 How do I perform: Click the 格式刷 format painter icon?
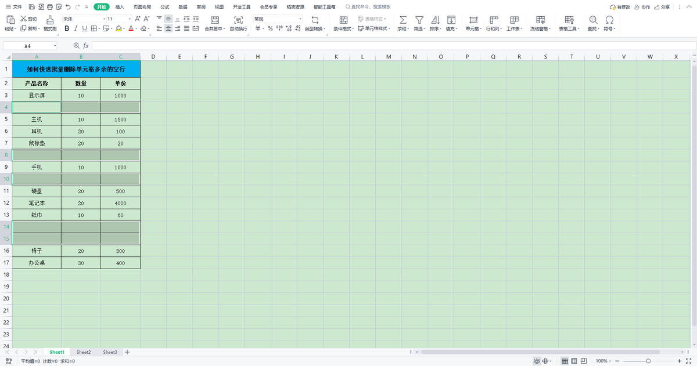[x=50, y=20]
